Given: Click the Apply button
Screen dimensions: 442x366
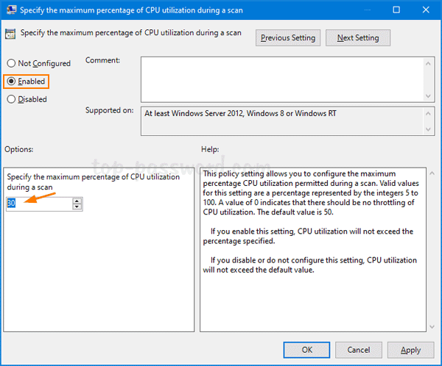Looking at the screenshot, I should coord(410,350).
